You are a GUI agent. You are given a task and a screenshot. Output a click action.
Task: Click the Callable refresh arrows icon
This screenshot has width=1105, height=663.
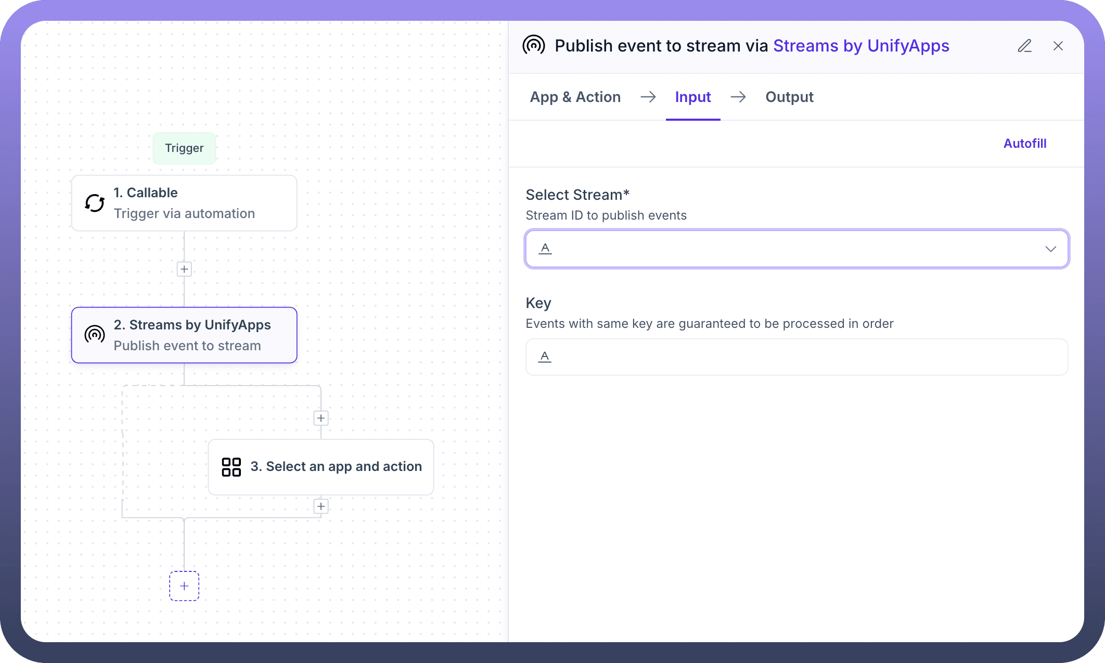click(x=95, y=203)
